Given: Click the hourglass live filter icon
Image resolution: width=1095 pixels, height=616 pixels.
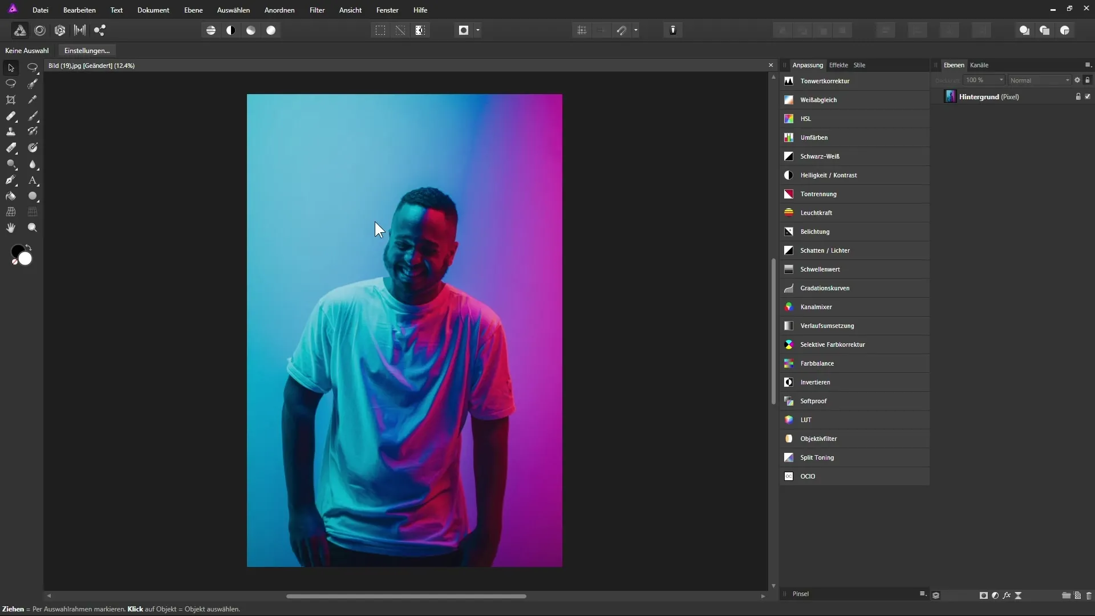Looking at the screenshot, I should point(1019,595).
